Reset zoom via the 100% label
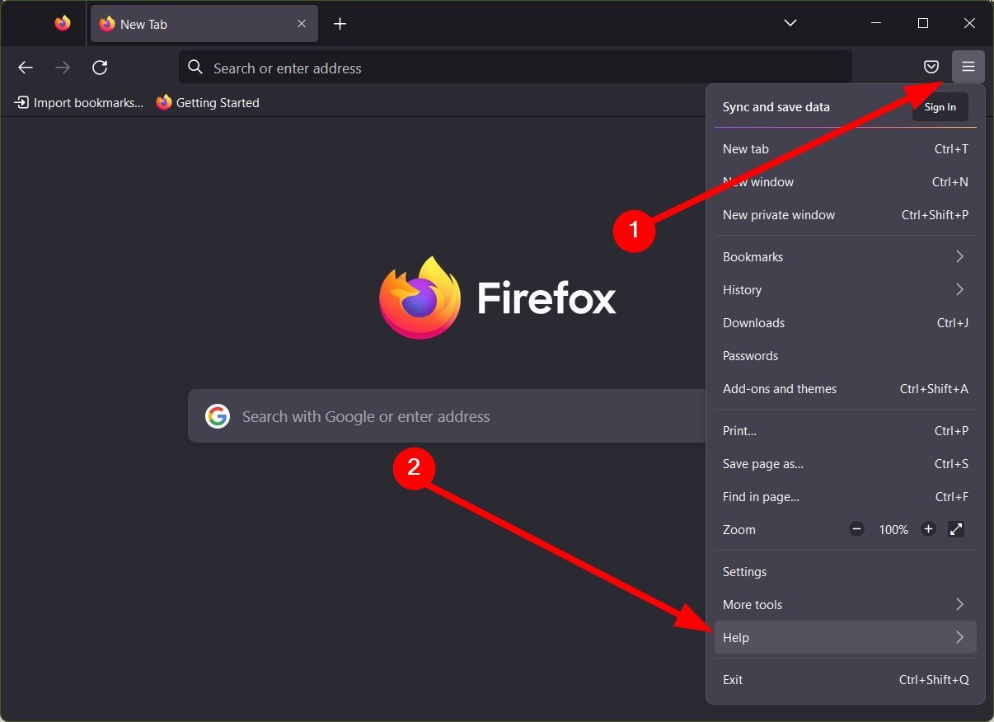Viewport: 994px width, 722px height. [893, 530]
